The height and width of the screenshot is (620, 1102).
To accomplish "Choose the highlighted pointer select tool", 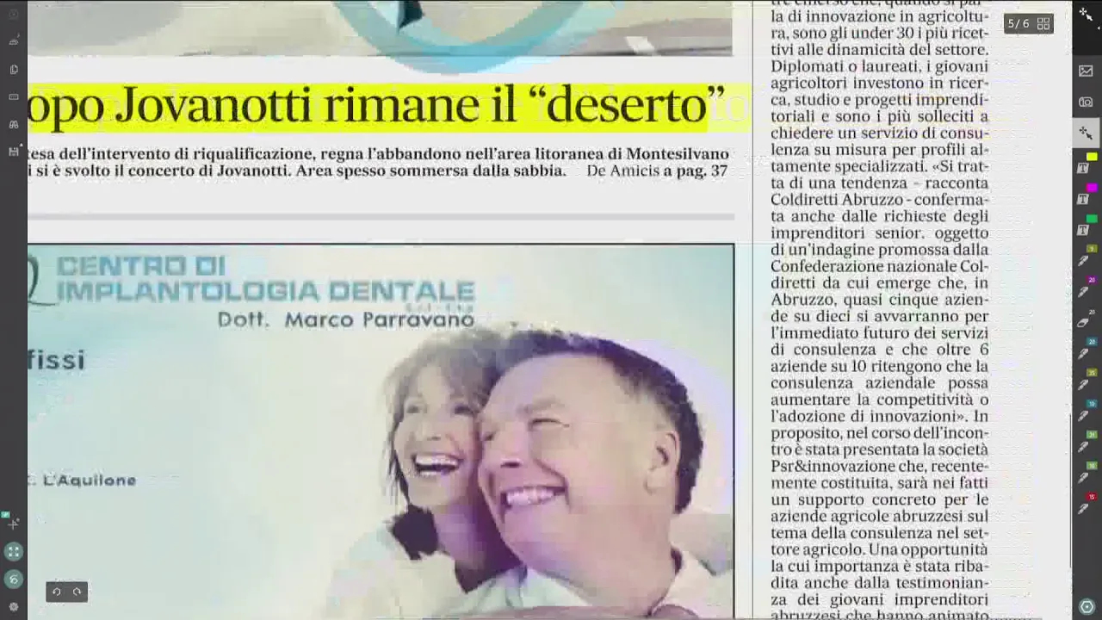I will 1086,133.
